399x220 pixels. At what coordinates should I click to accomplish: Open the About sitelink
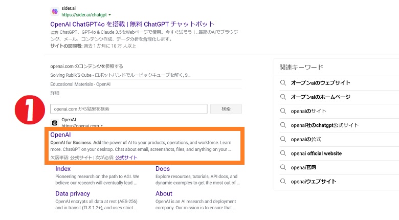point(164,194)
